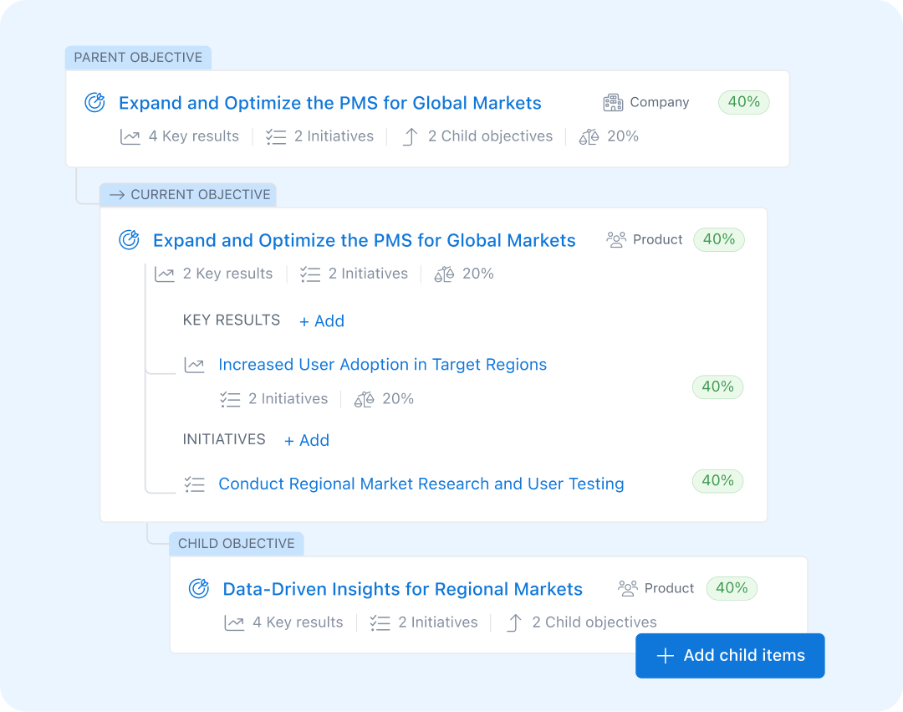Open Conduct Regional Market Research and User Testing

pyautogui.click(x=421, y=484)
